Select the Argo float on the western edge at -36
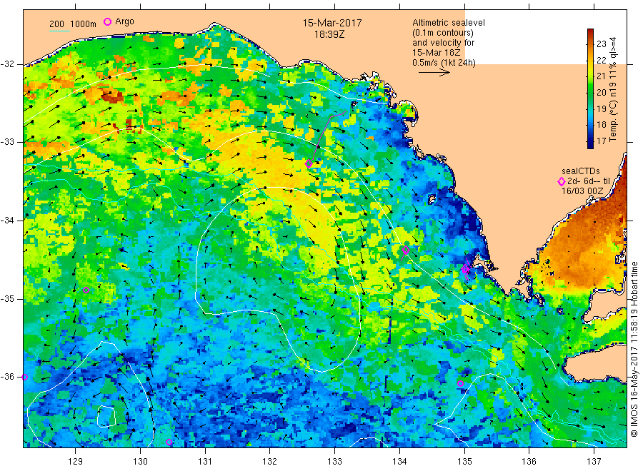This screenshot has height=471, width=643. (24, 378)
